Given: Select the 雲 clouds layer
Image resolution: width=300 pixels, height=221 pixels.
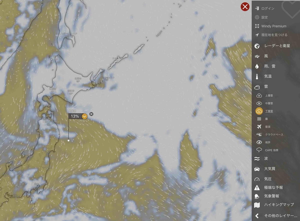Looking at the screenshot, I should 266,86.
